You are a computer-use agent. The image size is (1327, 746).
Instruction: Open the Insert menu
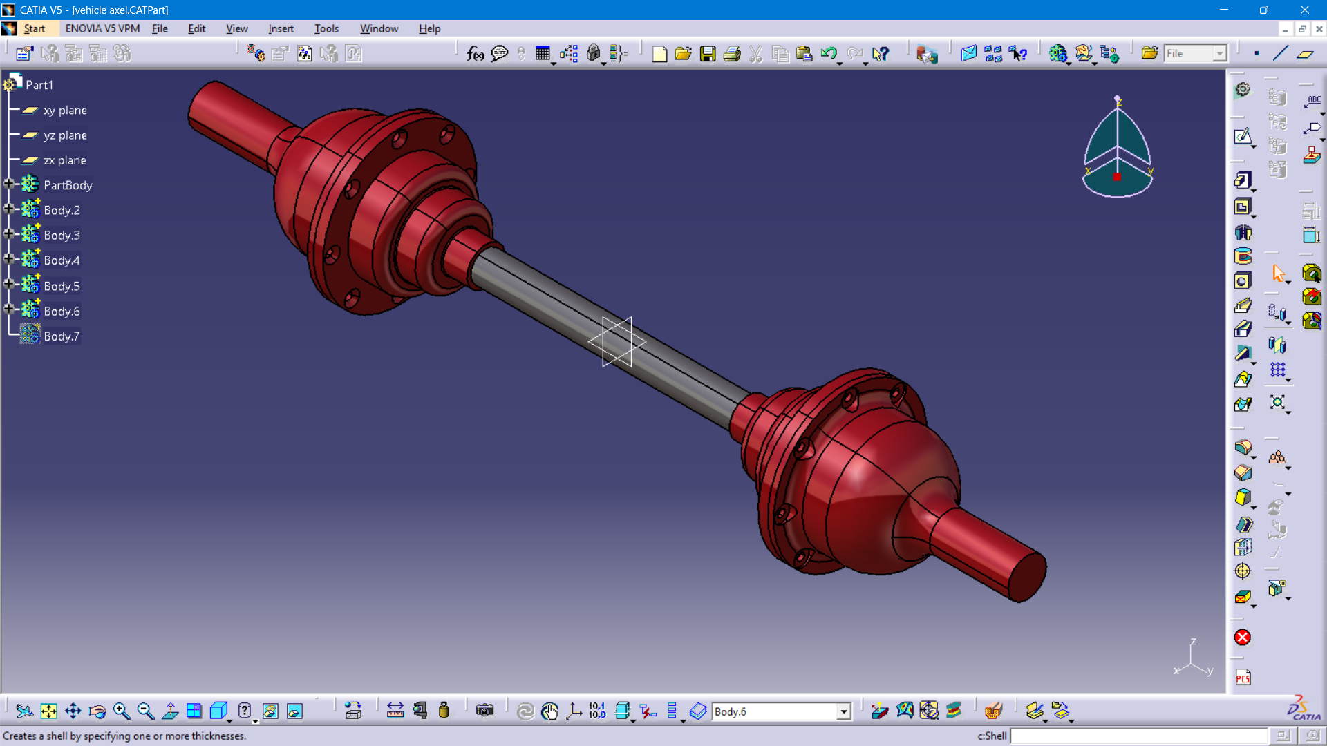click(281, 28)
